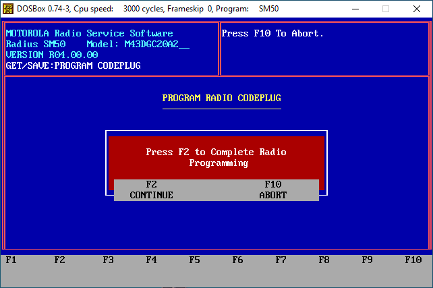Select F1 in bottom function key bar
433x288 pixels.
11,260
